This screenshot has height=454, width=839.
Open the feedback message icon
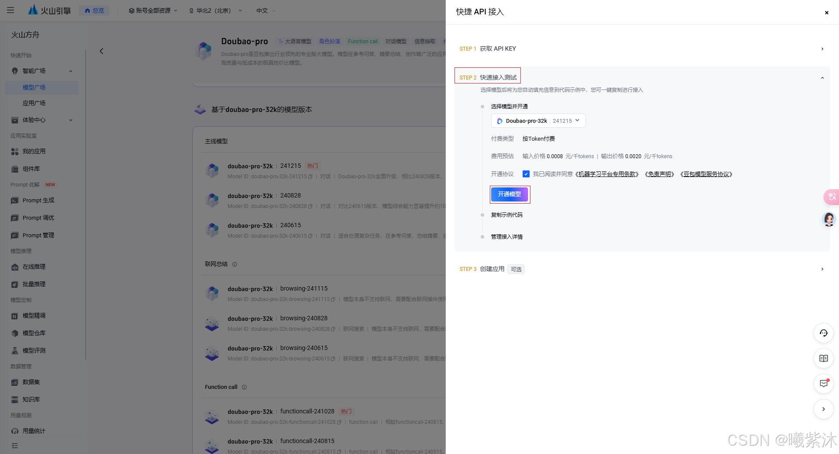pos(824,384)
